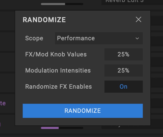Click the gray slider bar above the dialog
This screenshot has height=137, width=163.
62,4
